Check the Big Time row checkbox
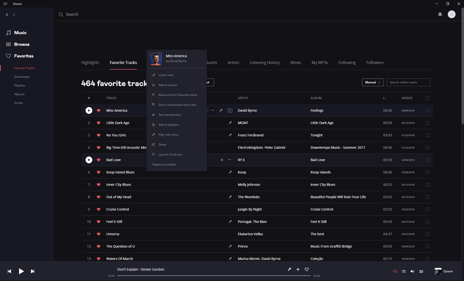 tap(427, 148)
